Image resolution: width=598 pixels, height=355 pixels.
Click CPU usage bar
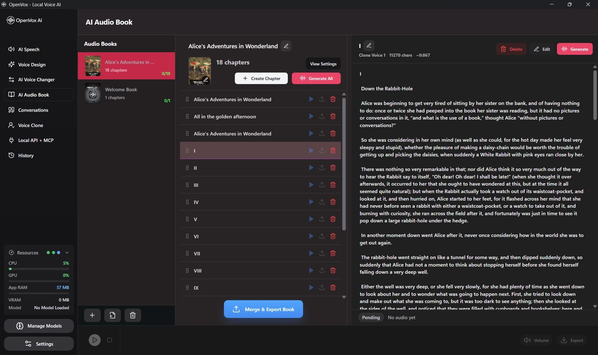click(x=39, y=269)
